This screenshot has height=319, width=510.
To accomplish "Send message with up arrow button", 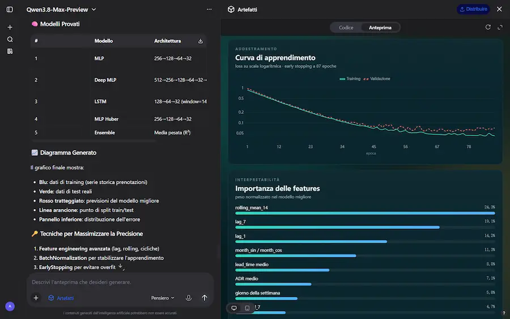I will (x=204, y=298).
